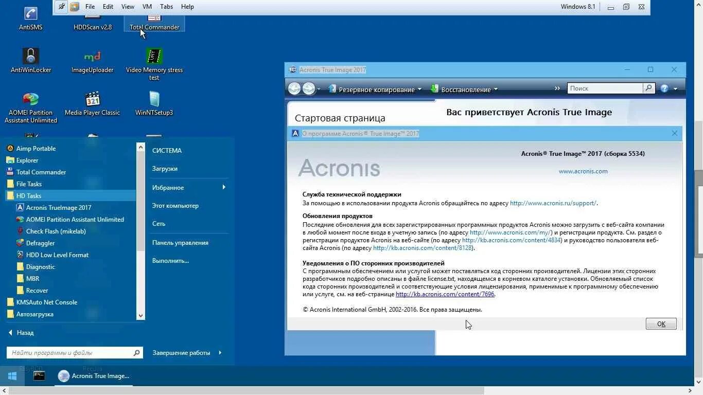
Task: Open the command prompt taskbar icon
Action: [39, 376]
